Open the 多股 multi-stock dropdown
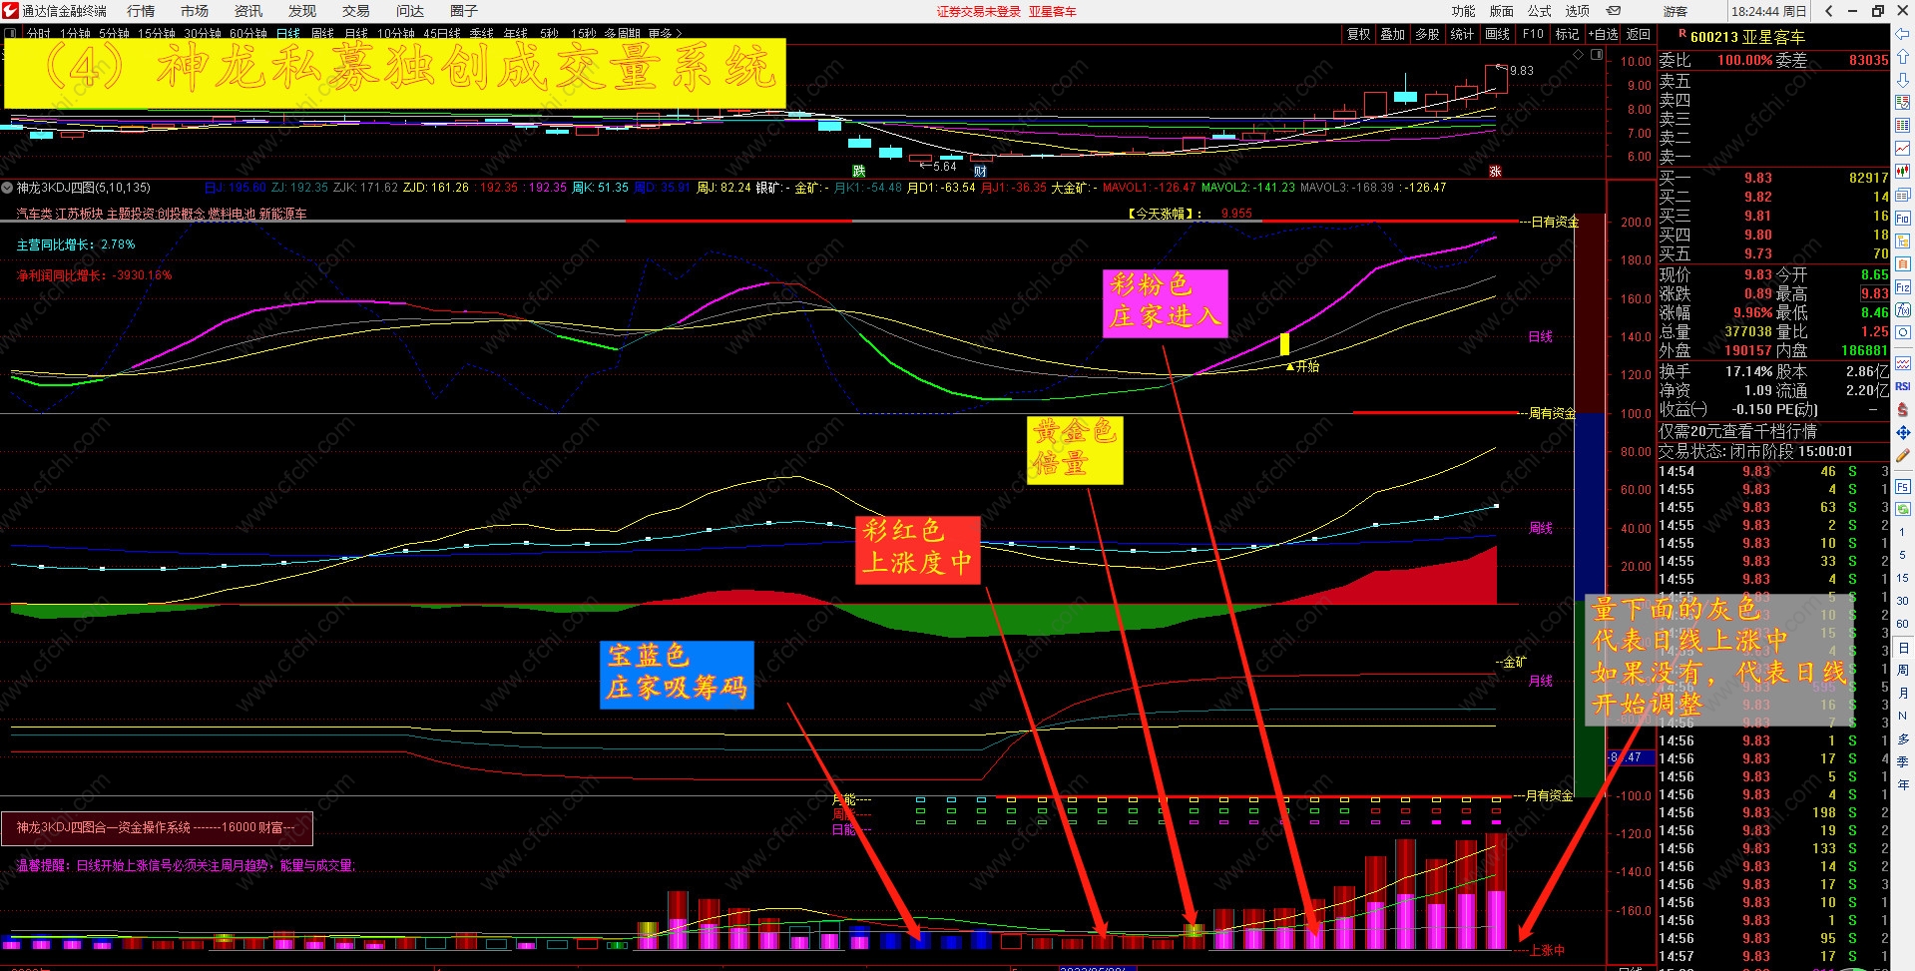This screenshot has height=971, width=1915. click(x=1427, y=34)
